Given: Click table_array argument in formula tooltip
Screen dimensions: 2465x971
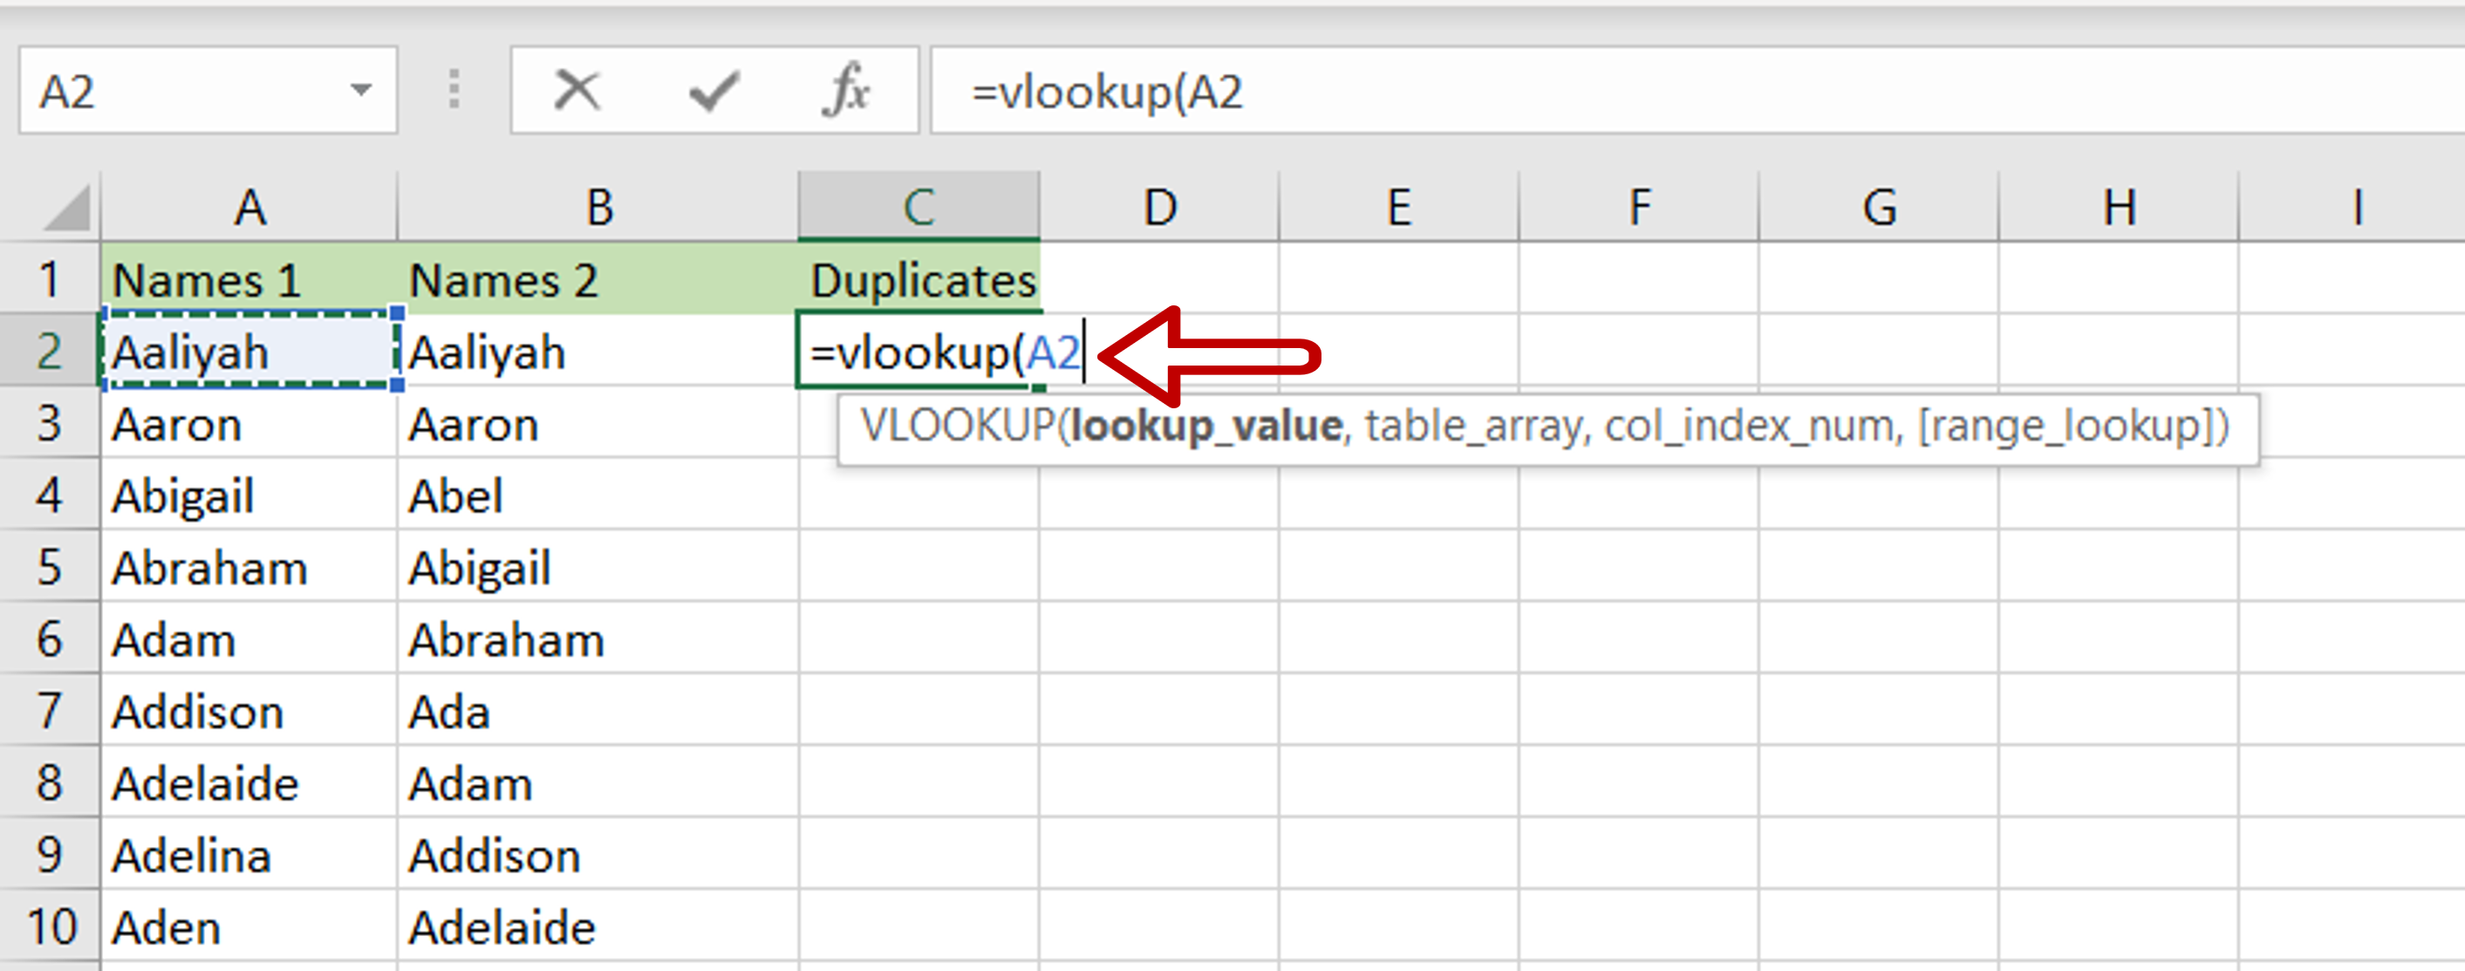Looking at the screenshot, I should (1472, 426).
